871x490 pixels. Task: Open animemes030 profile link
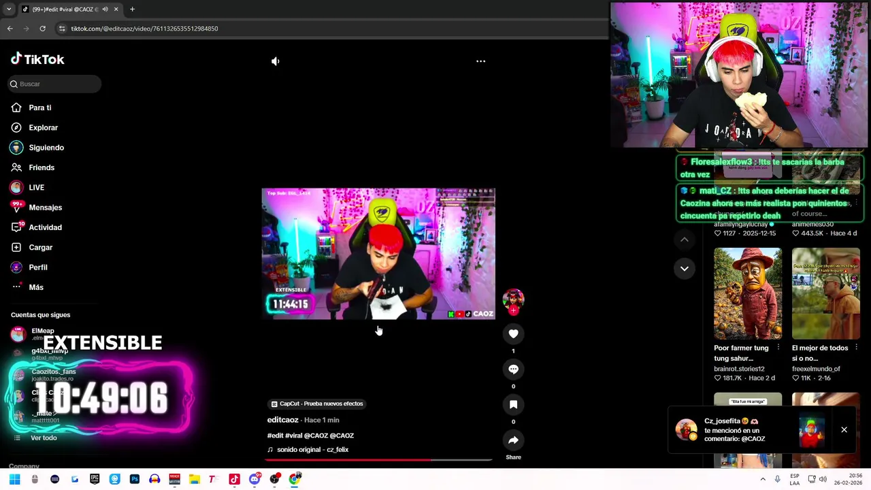point(812,224)
